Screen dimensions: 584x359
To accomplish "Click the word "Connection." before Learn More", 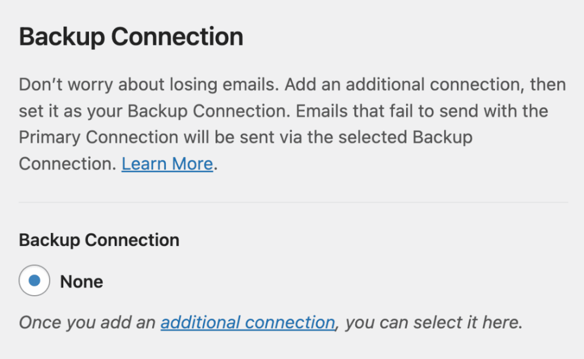I will (67, 164).
